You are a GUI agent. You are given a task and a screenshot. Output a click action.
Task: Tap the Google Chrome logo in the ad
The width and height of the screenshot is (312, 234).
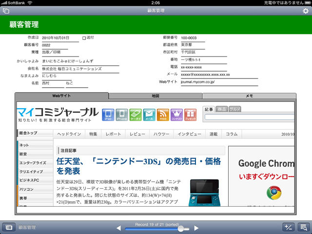pyautogui.click(x=274, y=193)
